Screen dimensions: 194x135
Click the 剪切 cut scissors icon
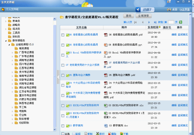pos(98,134)
